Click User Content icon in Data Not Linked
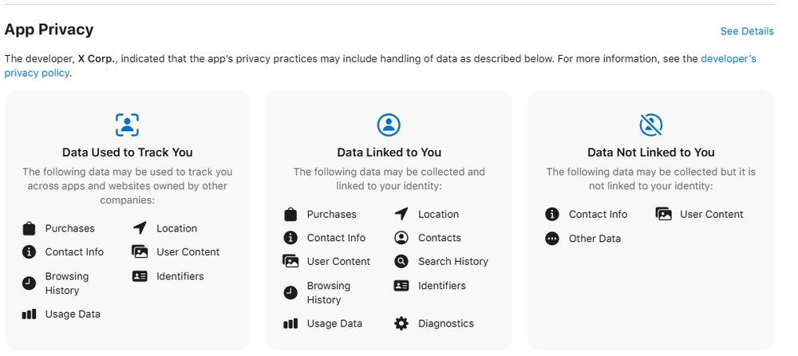Image resolution: width=798 pixels, height=356 pixels. [663, 214]
